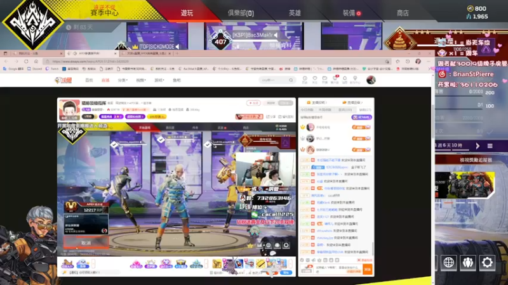Click the hamburger menu icon in challenge panel
This screenshot has width=508, height=285.
(490, 146)
